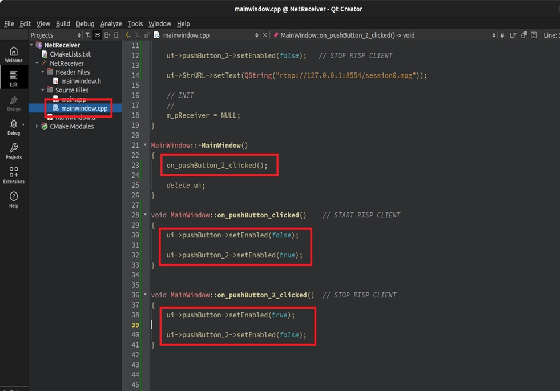Select the Header Files folder row
560x391 pixels.
click(x=72, y=72)
